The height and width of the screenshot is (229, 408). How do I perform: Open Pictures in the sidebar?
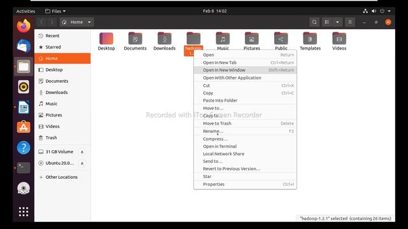point(62,115)
